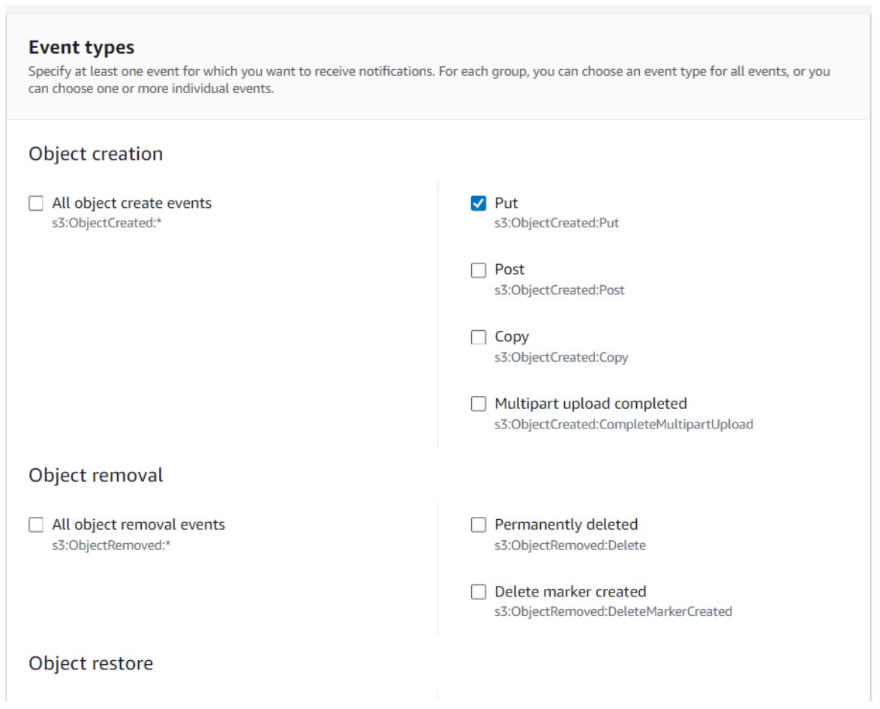
Task: Uncheck the Put event checkbox
Action: tap(479, 203)
